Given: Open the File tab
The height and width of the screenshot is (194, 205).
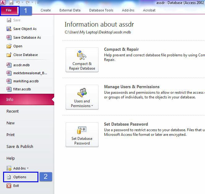Looking at the screenshot, I should click(9, 10).
